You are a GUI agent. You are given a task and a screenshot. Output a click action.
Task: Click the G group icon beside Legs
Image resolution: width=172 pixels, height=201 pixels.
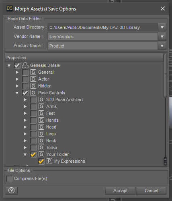coord(41,134)
